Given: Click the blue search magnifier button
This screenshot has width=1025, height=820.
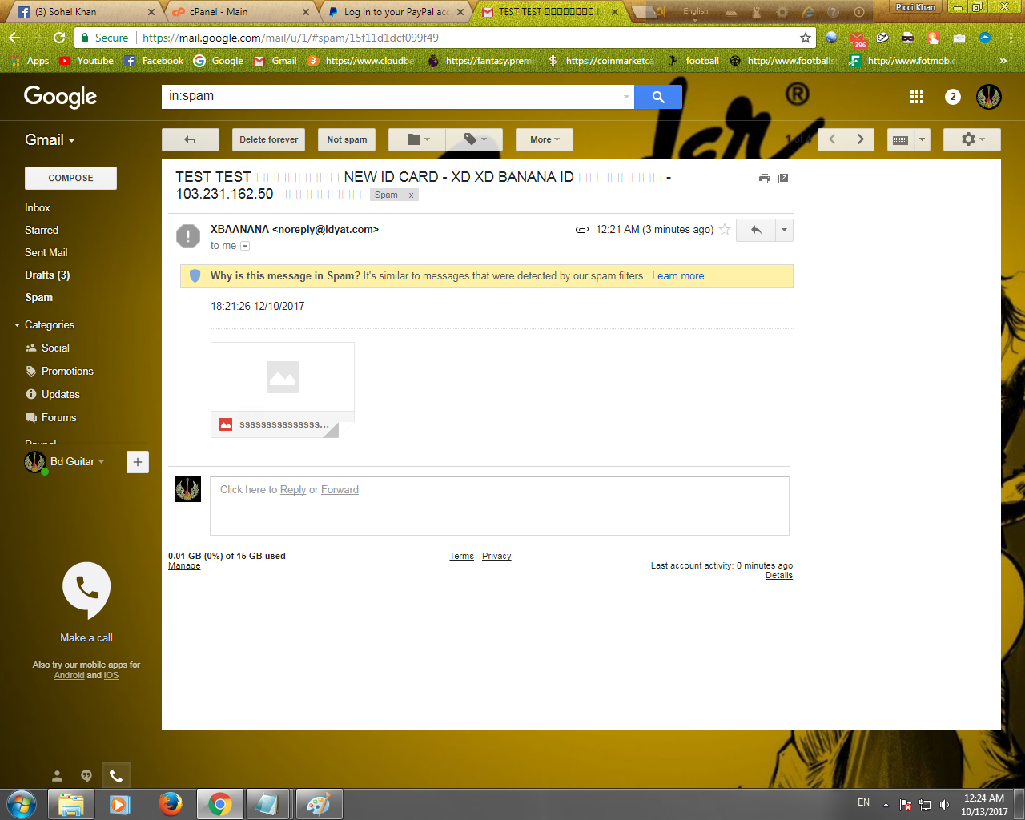Looking at the screenshot, I should [x=658, y=97].
